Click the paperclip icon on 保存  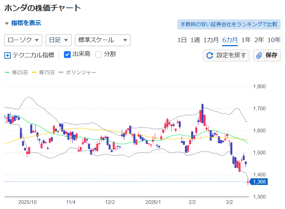tap(259, 55)
